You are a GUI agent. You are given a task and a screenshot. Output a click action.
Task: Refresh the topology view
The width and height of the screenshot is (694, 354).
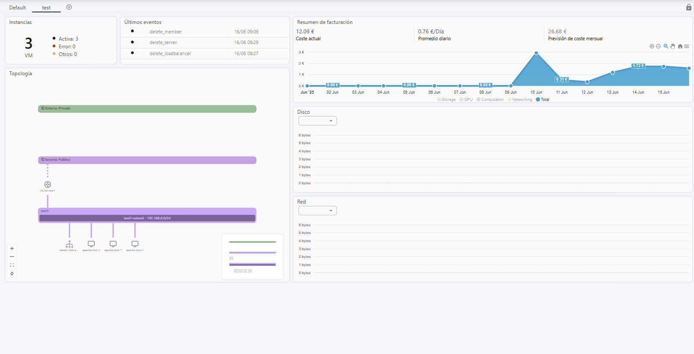pyautogui.click(x=12, y=274)
